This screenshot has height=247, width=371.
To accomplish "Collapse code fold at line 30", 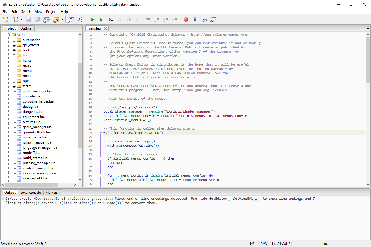I will (x=100, y=158).
